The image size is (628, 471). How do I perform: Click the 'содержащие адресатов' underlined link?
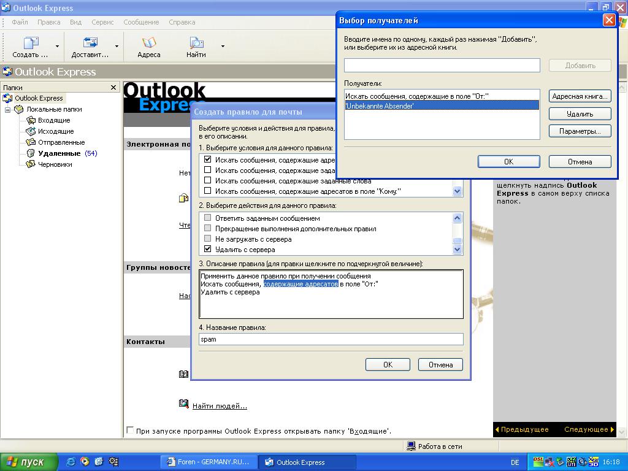point(301,284)
